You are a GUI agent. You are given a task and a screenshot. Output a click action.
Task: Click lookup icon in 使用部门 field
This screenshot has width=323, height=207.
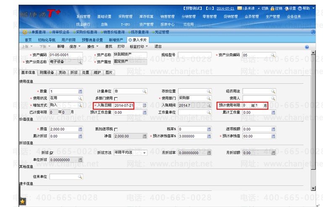click(209, 98)
